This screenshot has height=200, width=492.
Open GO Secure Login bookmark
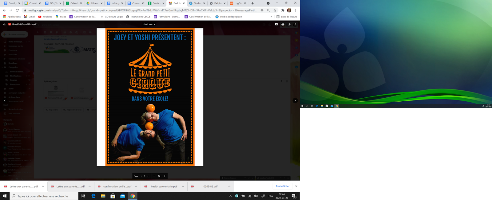tap(112, 17)
